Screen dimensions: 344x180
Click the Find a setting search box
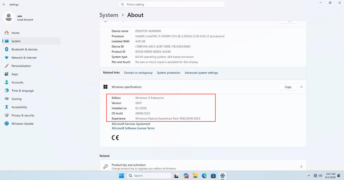172,5
